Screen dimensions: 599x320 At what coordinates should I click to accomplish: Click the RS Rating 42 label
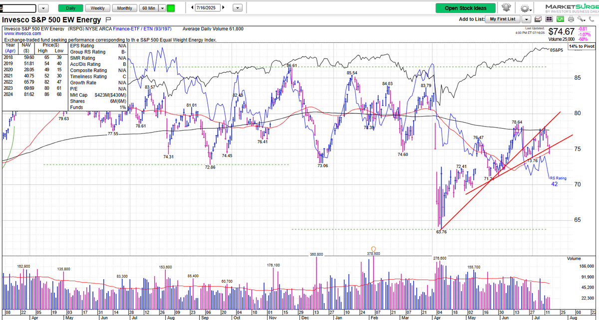[557, 181]
